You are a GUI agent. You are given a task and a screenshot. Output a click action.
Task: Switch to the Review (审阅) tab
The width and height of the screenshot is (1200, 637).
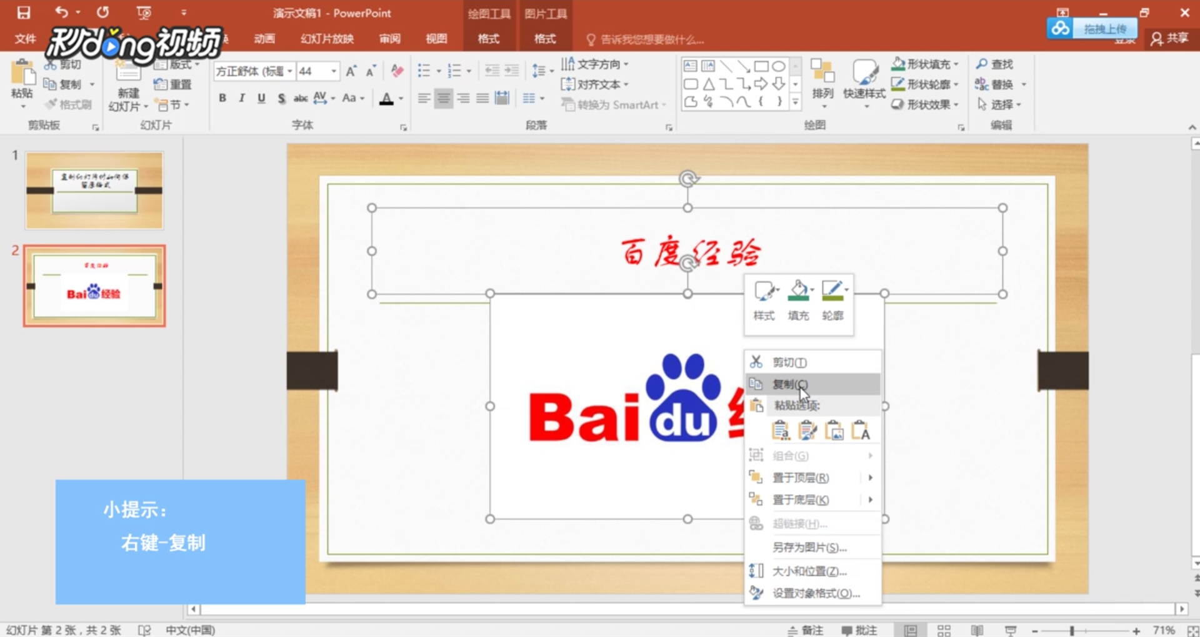pyautogui.click(x=389, y=39)
